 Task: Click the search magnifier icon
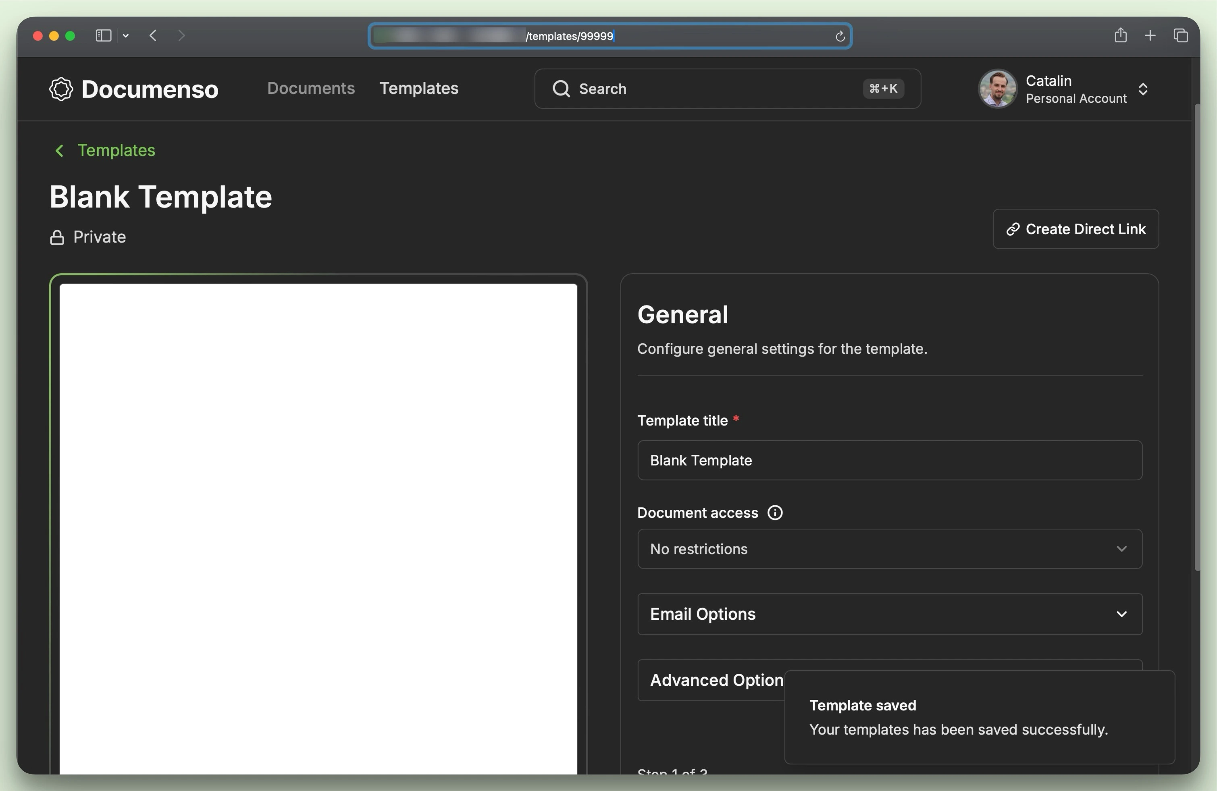561,89
